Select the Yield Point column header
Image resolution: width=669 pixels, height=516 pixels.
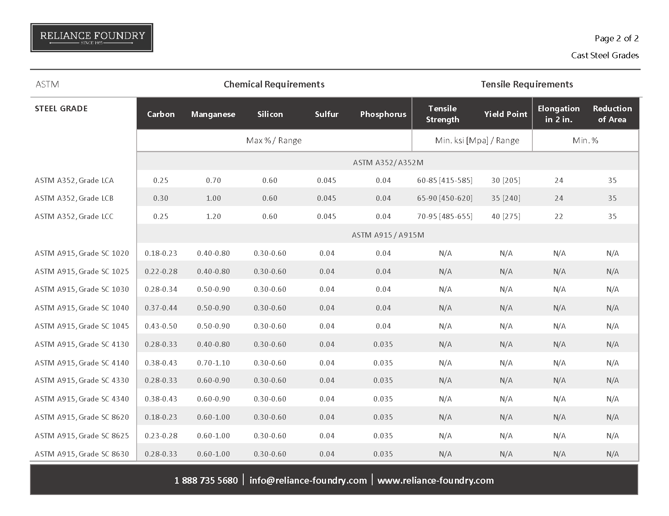click(x=506, y=114)
